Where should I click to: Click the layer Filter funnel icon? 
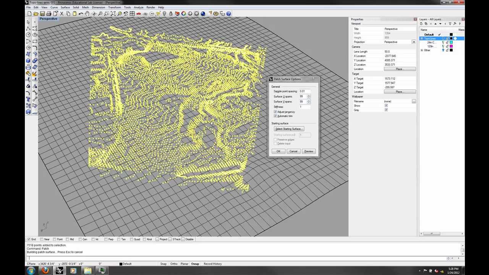(450, 24)
